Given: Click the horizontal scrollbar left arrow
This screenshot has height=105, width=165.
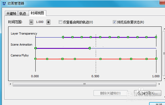Looking at the screenshot, I should pos(10,84).
